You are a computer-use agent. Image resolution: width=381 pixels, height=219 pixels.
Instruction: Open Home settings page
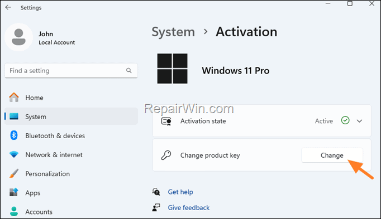click(x=71, y=98)
